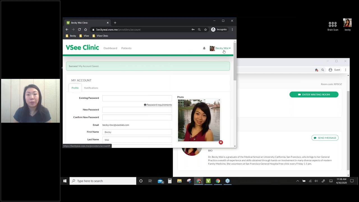
Task: Focus the Existing Password field
Action: point(137,98)
